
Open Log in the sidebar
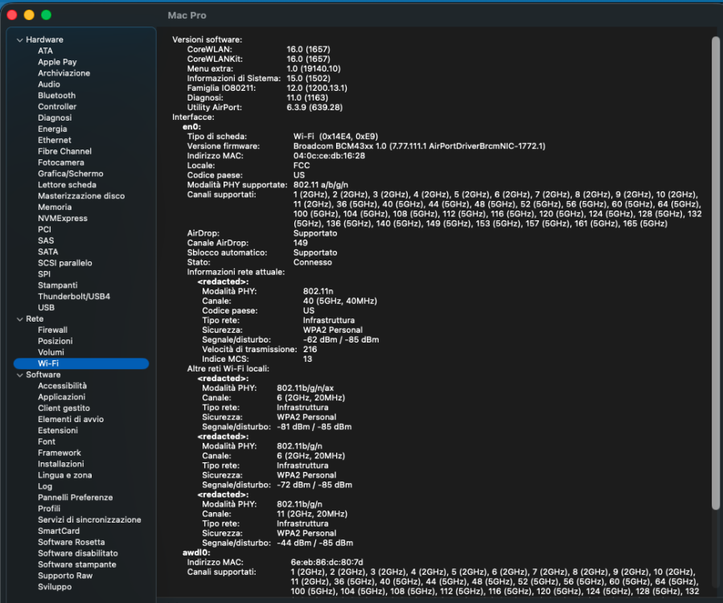click(45, 486)
